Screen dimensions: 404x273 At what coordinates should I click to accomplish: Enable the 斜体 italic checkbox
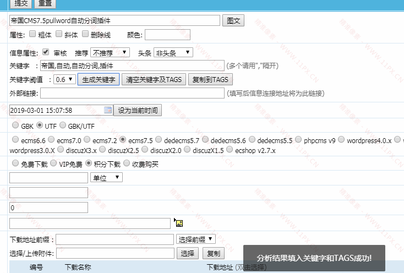[x=59, y=34]
